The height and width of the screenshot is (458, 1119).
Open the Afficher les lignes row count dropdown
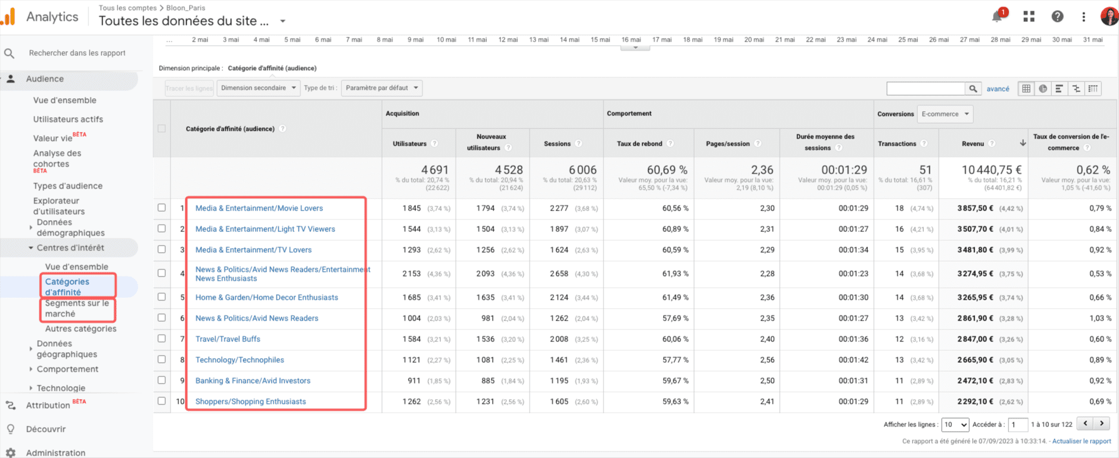(x=955, y=425)
